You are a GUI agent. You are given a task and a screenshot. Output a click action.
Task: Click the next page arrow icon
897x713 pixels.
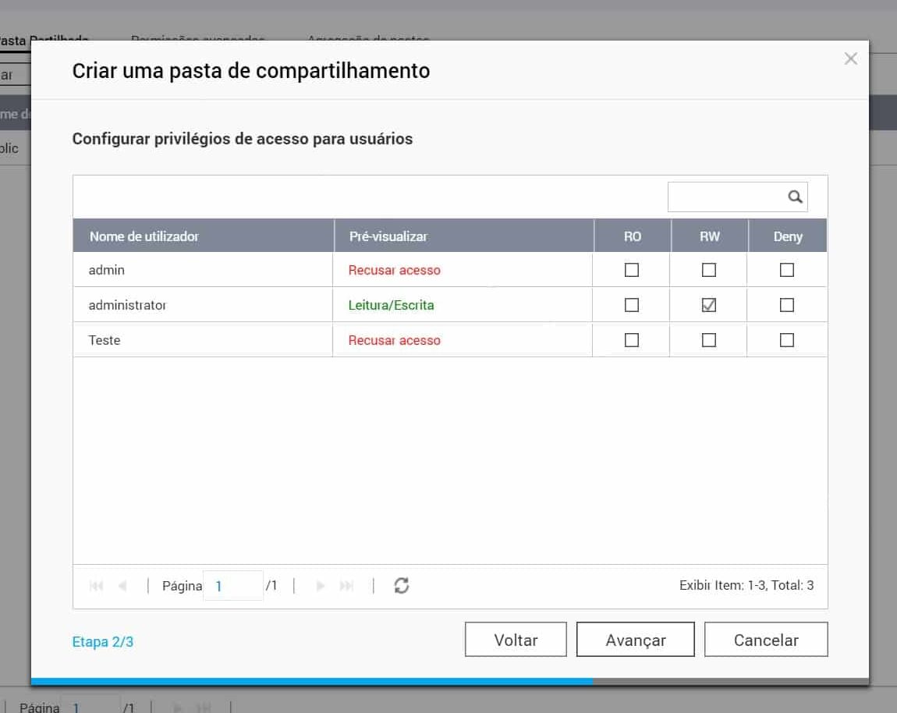320,586
